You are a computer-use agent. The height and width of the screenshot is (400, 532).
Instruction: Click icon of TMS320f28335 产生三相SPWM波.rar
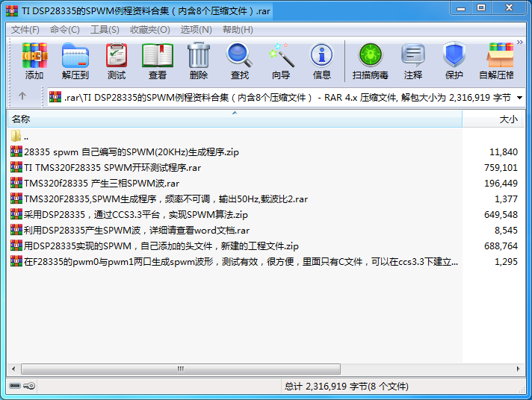coord(16,183)
